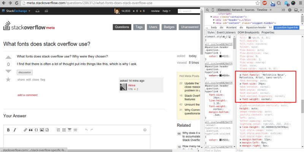Open the Stack Exchange inbox icon

pos(37,11)
